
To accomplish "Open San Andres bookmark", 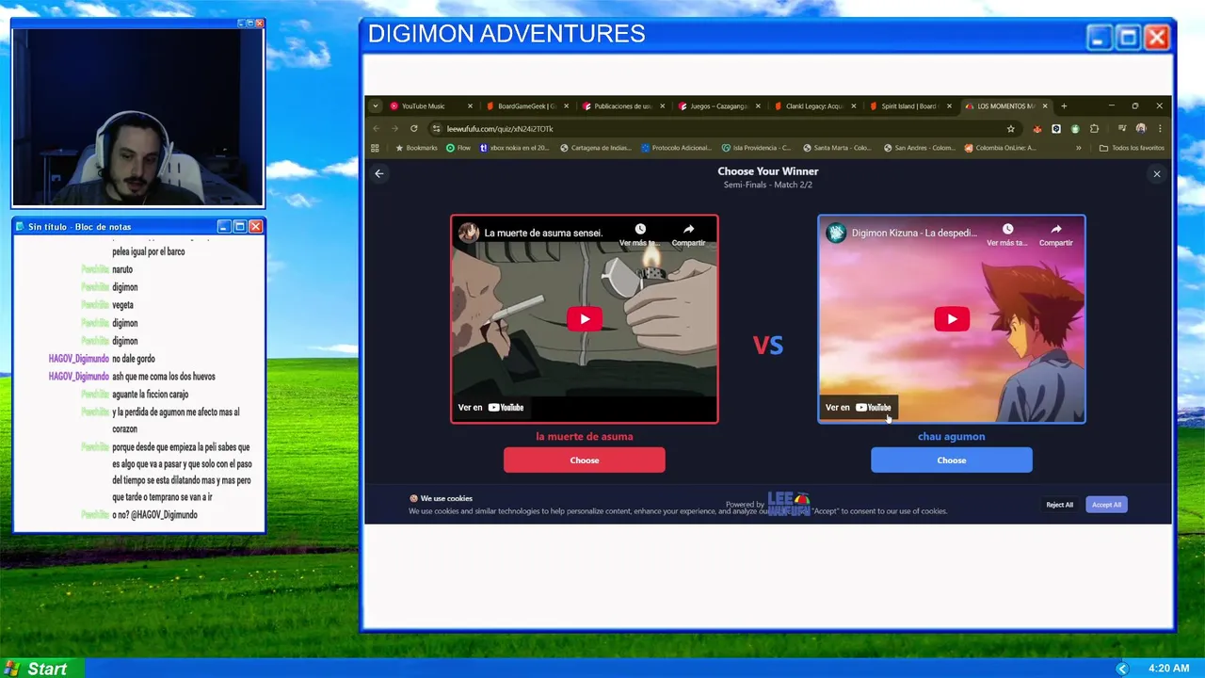I will tap(920, 148).
